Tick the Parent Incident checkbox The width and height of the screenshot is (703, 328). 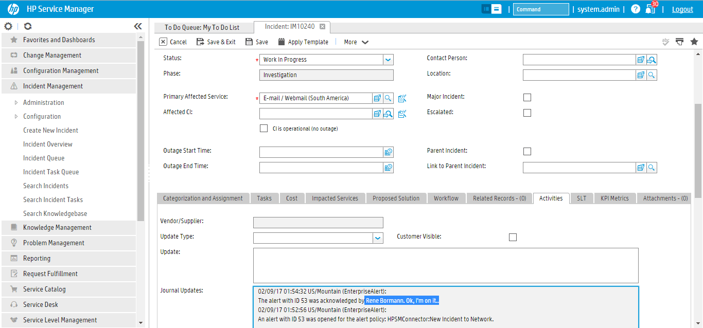(527, 152)
